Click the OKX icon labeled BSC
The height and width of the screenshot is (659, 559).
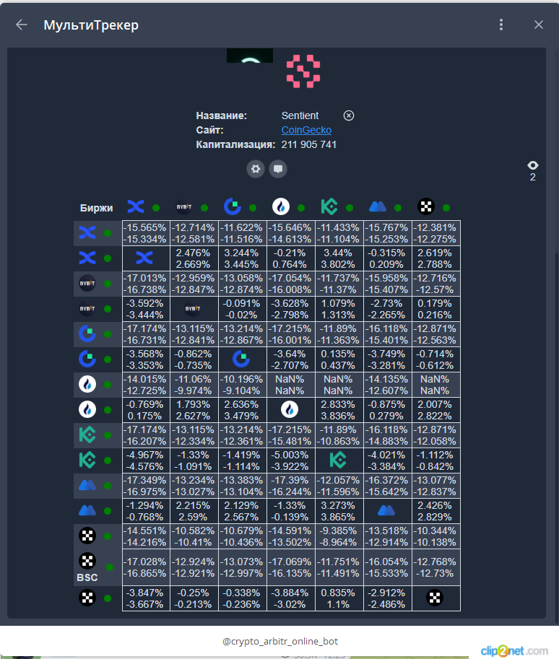coord(87,561)
